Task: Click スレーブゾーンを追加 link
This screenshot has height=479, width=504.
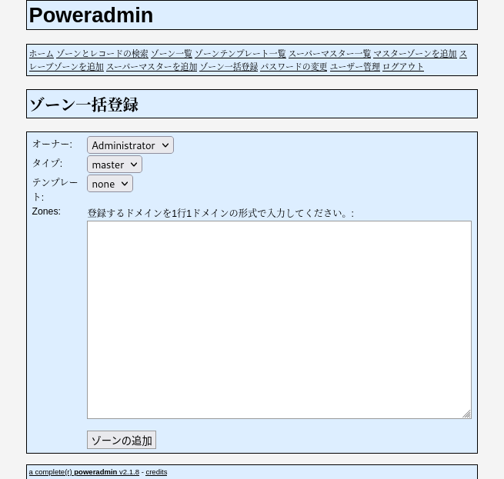Action: point(66,66)
